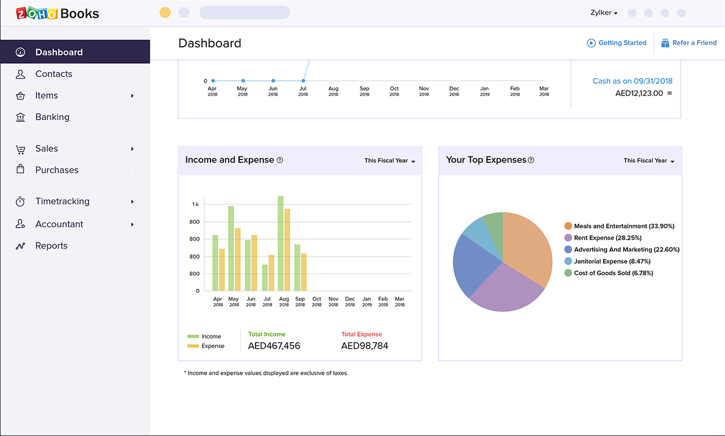
Task: Select Timetracking in the sidebar
Action: click(62, 201)
